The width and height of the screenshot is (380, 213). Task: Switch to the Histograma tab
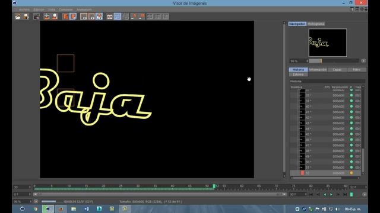click(316, 24)
